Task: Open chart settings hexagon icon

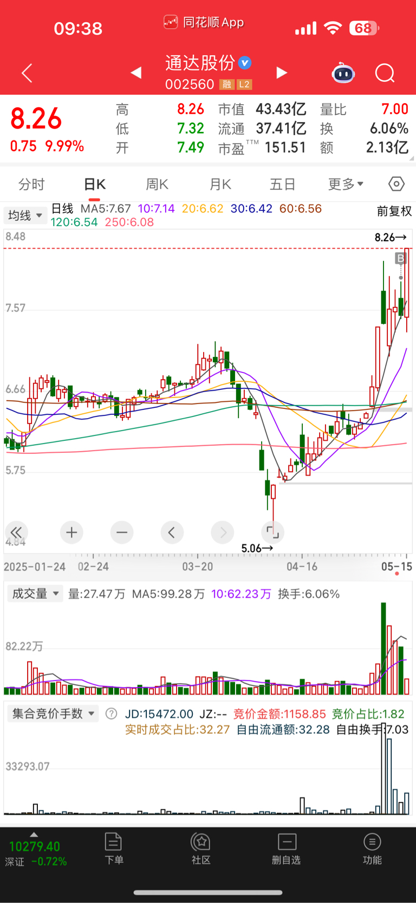Action: [396, 184]
